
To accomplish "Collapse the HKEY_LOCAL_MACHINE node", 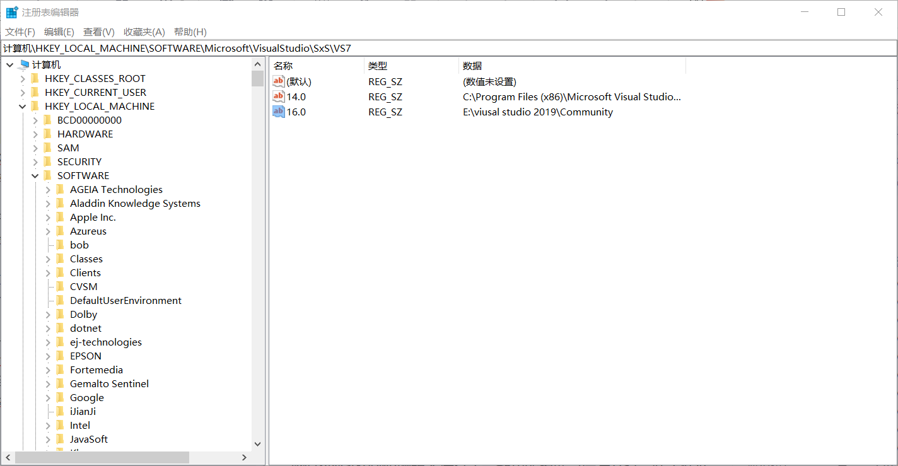I will [23, 107].
